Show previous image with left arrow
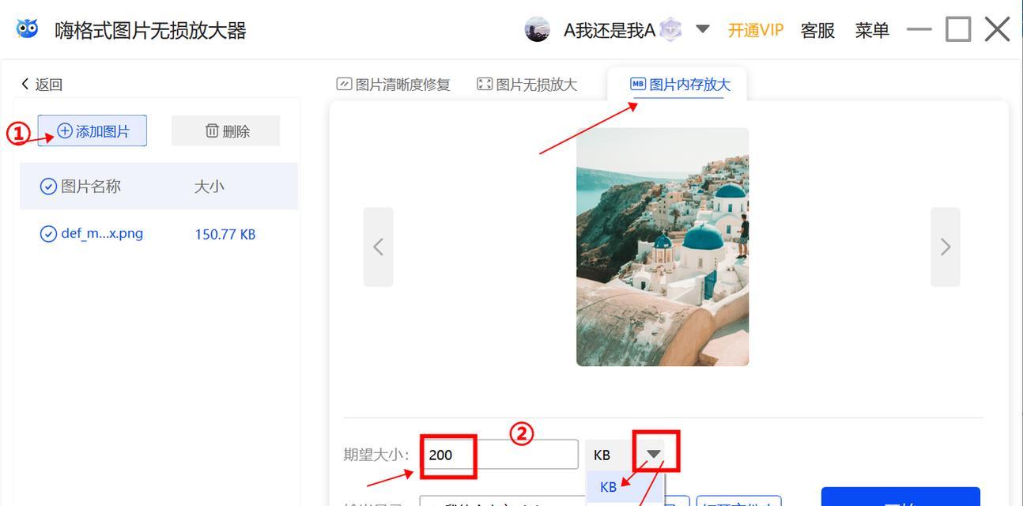Image resolution: width=1023 pixels, height=506 pixels. pyautogui.click(x=378, y=247)
